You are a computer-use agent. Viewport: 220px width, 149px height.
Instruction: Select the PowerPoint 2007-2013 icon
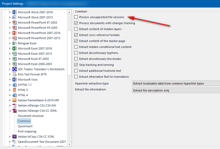(15, 38)
